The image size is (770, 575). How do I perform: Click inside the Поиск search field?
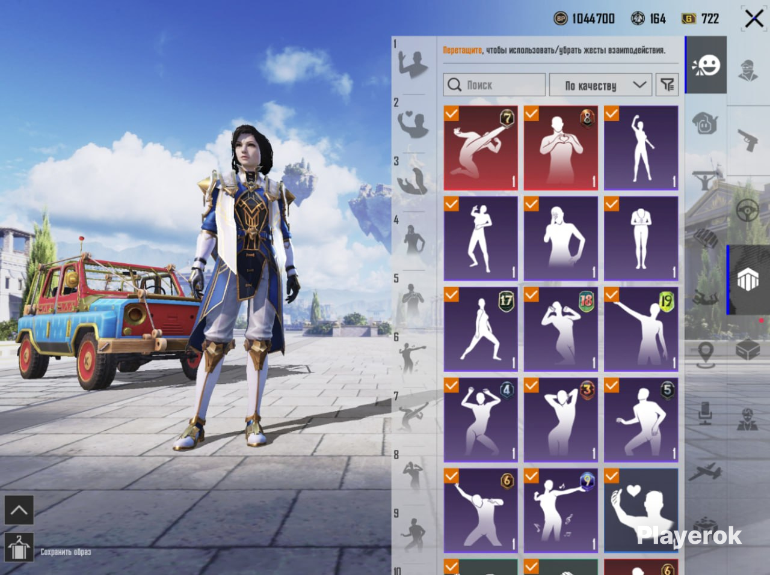coord(494,85)
